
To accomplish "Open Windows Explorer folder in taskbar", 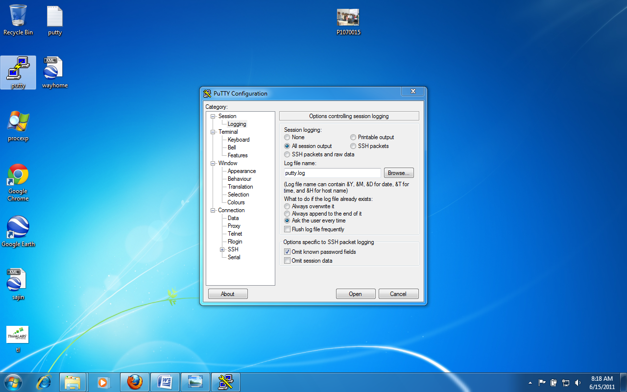I will (72, 382).
